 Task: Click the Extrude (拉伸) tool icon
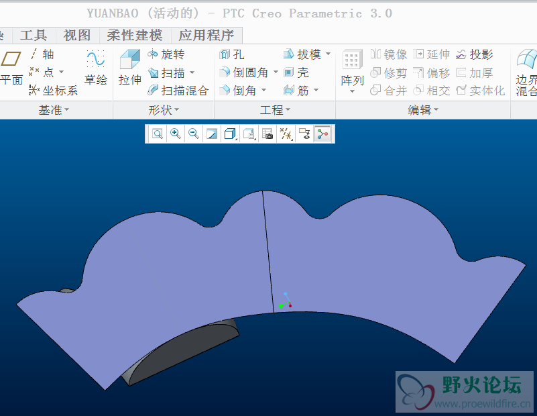point(129,62)
